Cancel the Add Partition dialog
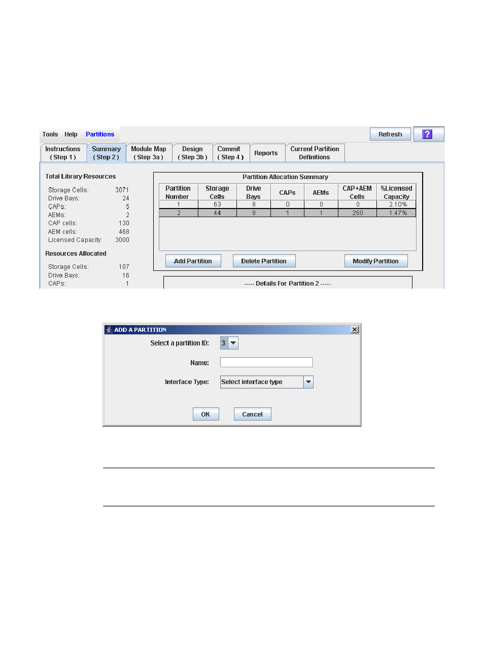482x659 pixels. click(x=252, y=414)
